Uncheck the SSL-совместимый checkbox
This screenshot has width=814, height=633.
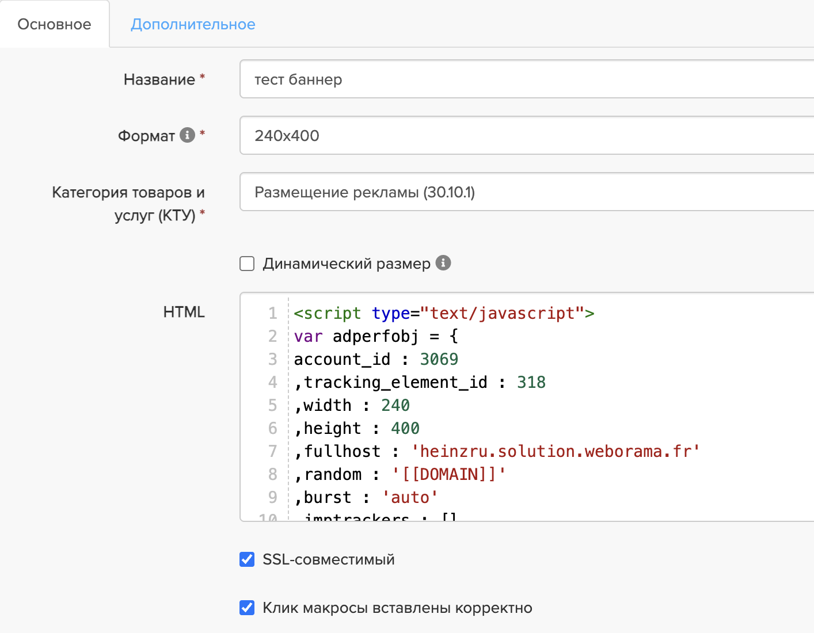tap(247, 559)
